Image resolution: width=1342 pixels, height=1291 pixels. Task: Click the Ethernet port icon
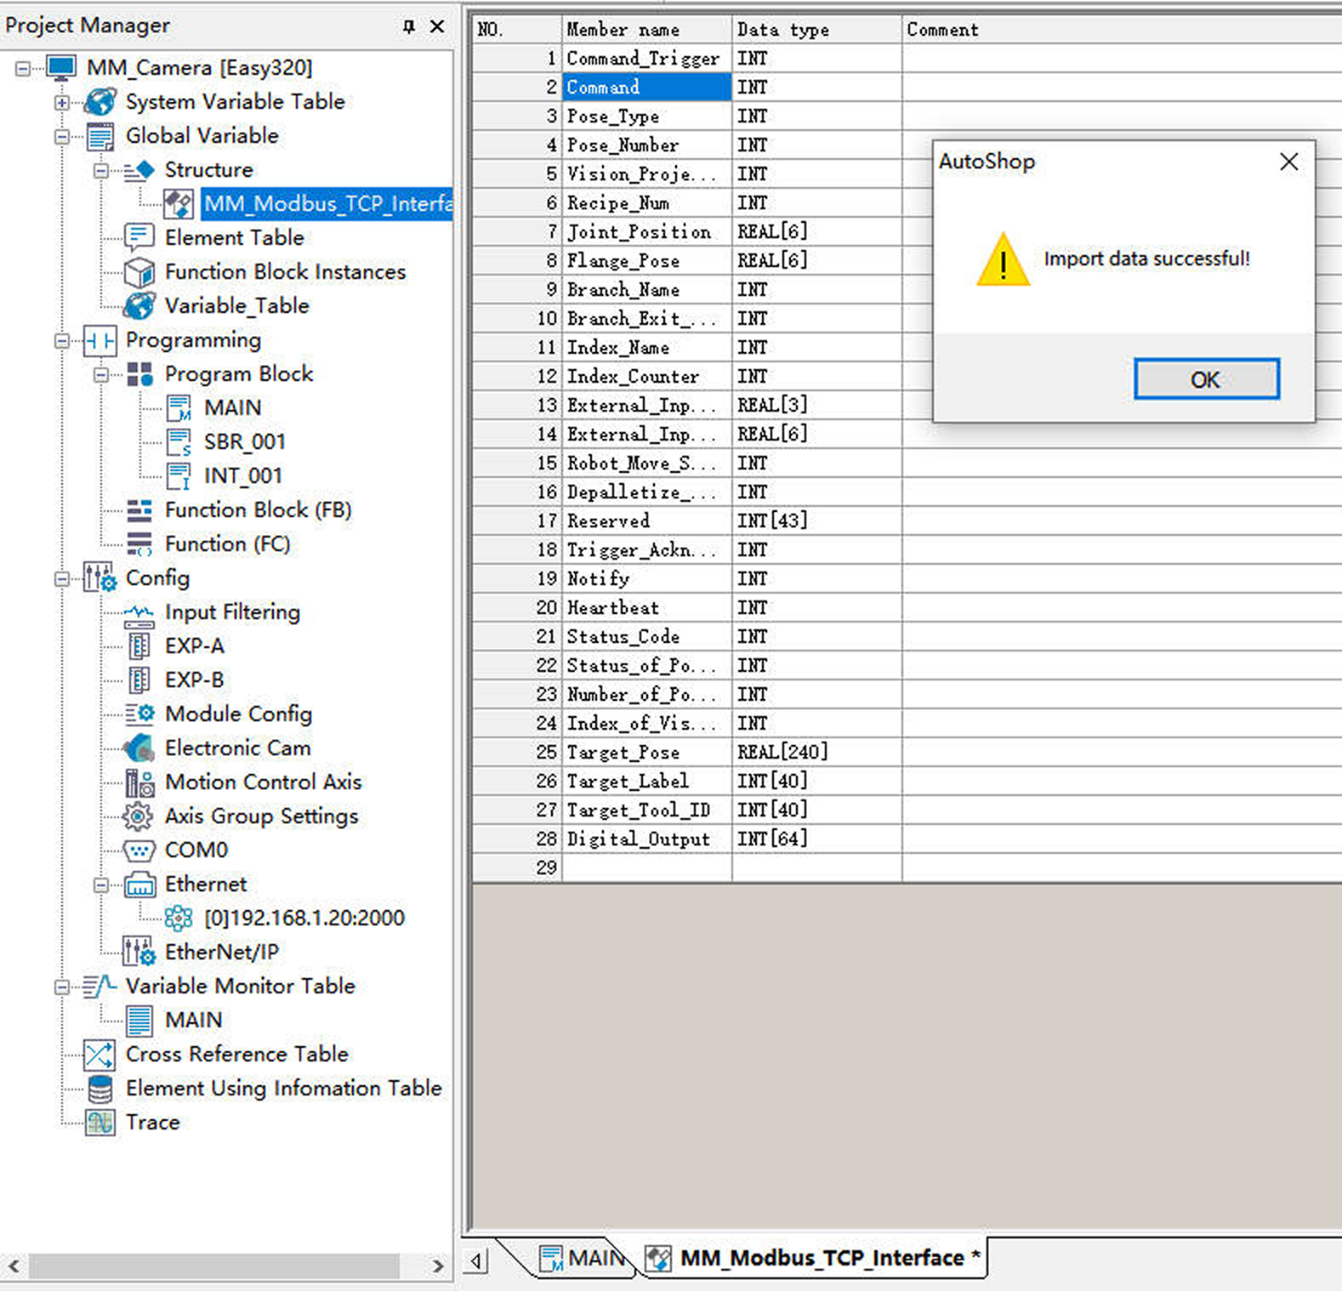click(139, 885)
